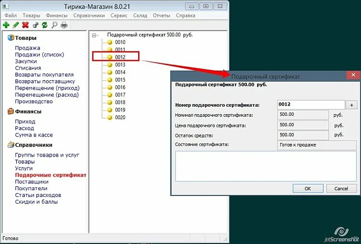This screenshot has width=361, height=244.
Task: Click the magnifier Search toolbar icon
Action: tap(54, 25)
